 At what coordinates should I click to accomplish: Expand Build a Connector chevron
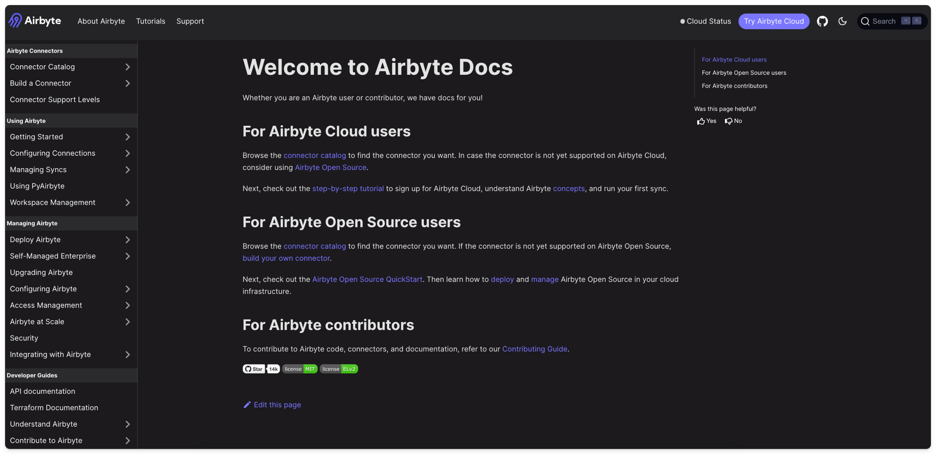point(127,83)
